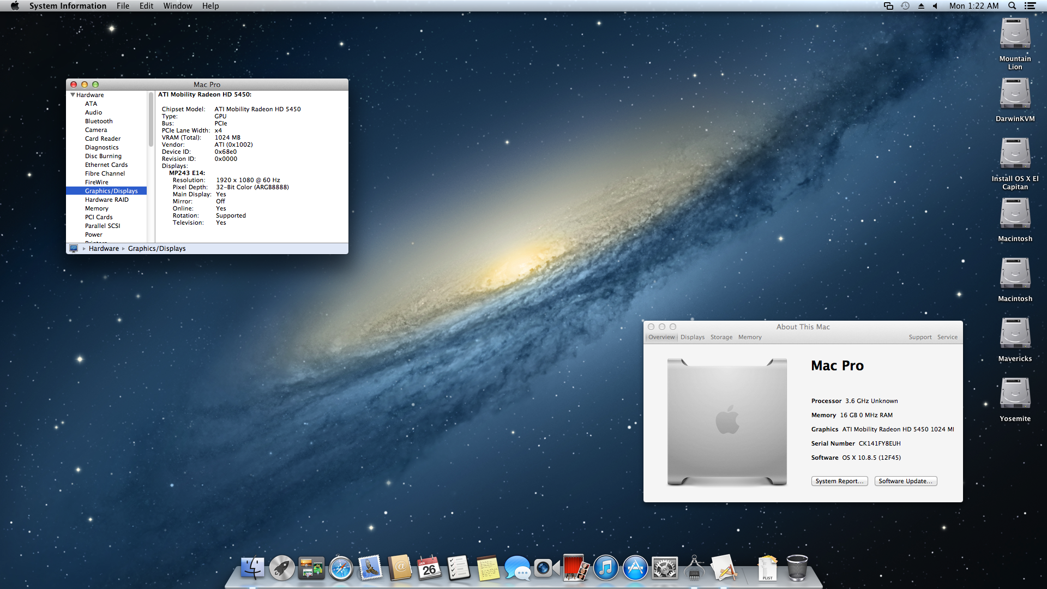Select Memory in the hardware sidebar
This screenshot has height=589, width=1047.
[97, 208]
